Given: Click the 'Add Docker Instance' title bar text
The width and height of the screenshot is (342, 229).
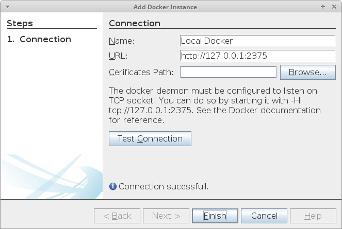Looking at the screenshot, I should click(165, 7).
